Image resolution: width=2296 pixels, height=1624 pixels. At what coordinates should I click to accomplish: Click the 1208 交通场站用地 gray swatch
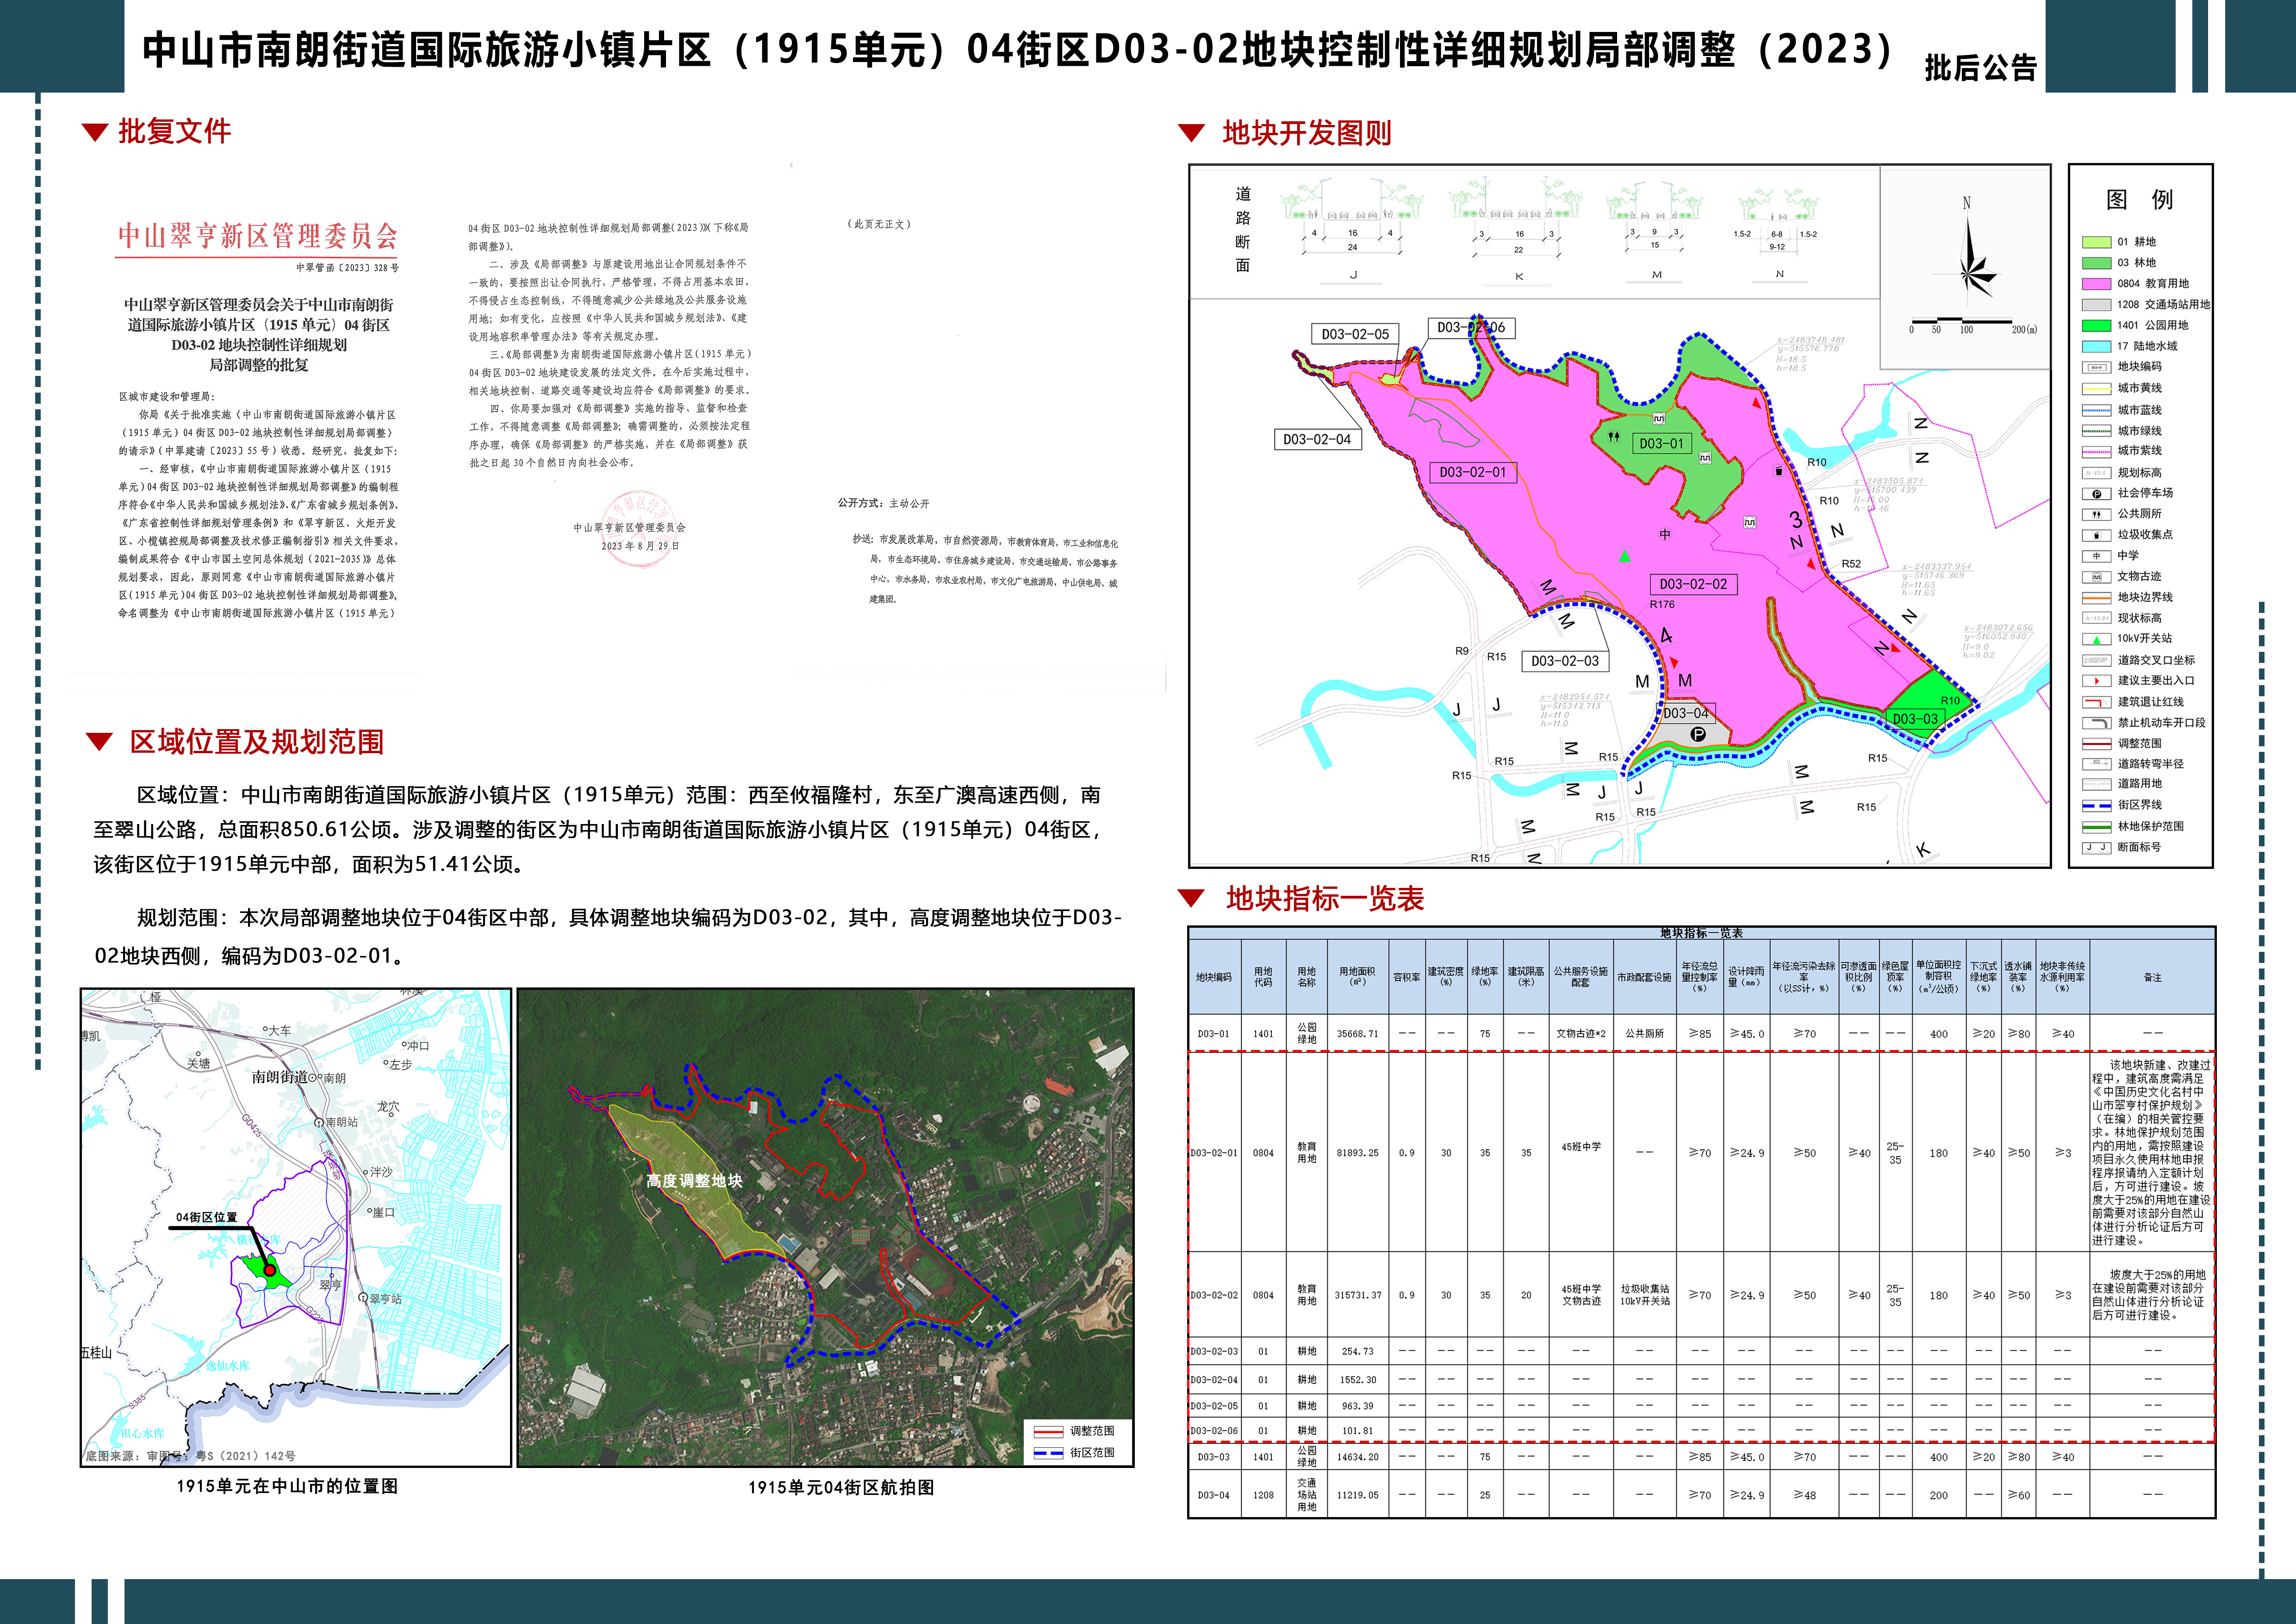click(x=2096, y=305)
